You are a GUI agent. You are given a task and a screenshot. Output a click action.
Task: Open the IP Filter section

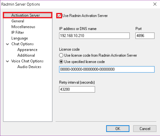[x=18, y=33]
